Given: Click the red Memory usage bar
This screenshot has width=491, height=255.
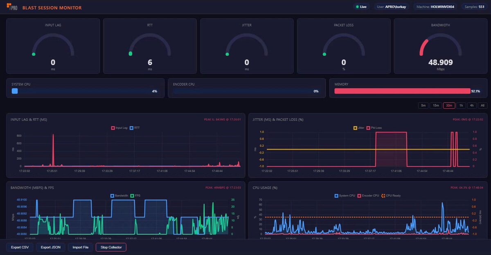Looking at the screenshot, I should point(402,91).
